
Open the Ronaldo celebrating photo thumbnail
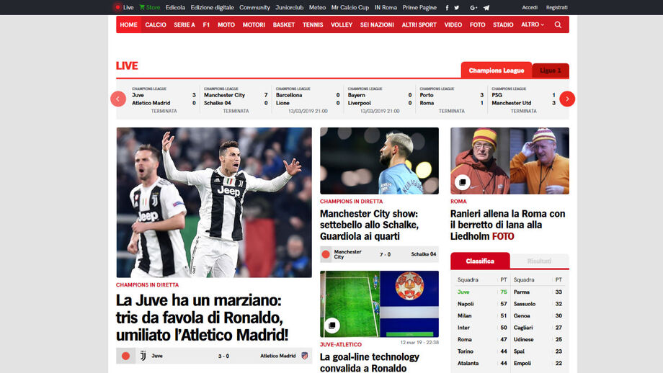point(214,202)
